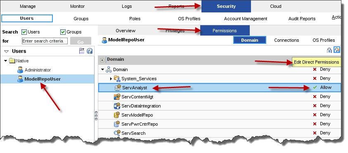Screen dimensions: 348x153
Task: Click the lock permissions icon
Action: click(329, 50)
